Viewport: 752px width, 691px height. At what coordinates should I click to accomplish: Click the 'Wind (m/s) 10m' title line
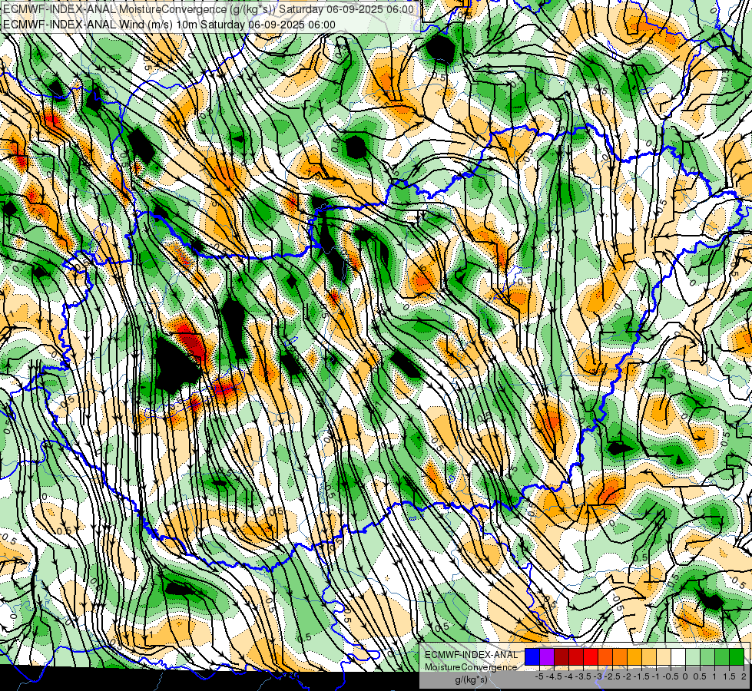pyautogui.click(x=169, y=25)
